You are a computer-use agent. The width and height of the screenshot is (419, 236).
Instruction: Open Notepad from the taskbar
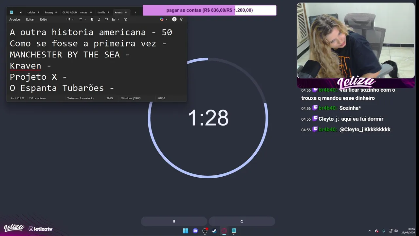click(234, 231)
